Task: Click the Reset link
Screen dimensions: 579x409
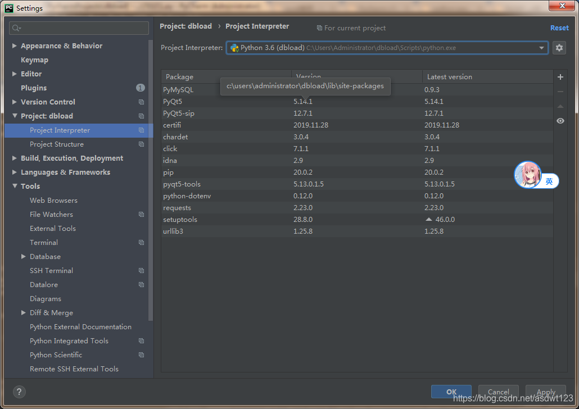Action: (559, 28)
